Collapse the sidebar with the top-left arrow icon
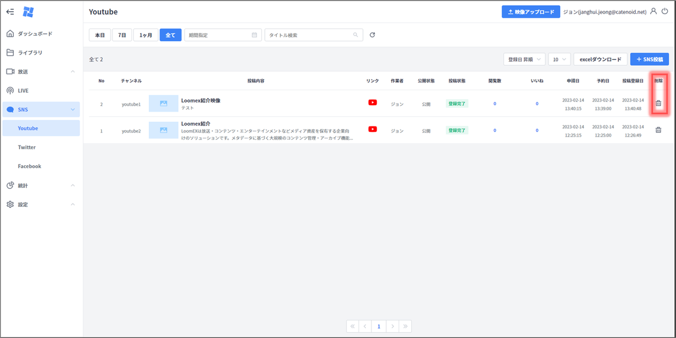The height and width of the screenshot is (338, 676). coord(10,12)
